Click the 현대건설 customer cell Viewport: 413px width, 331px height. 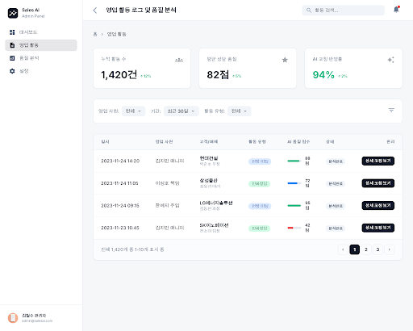210,161
